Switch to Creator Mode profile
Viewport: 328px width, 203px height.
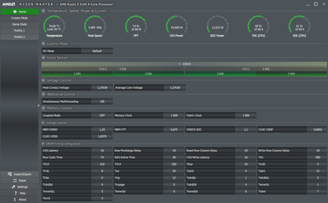click(19, 18)
